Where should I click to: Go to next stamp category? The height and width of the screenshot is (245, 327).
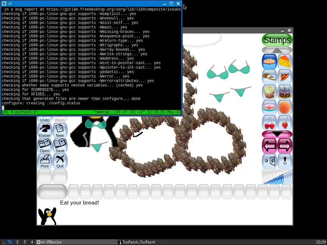285,146
